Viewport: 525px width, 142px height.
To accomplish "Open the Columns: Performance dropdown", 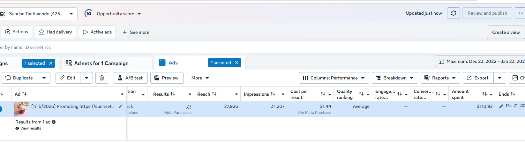I will click(334, 78).
